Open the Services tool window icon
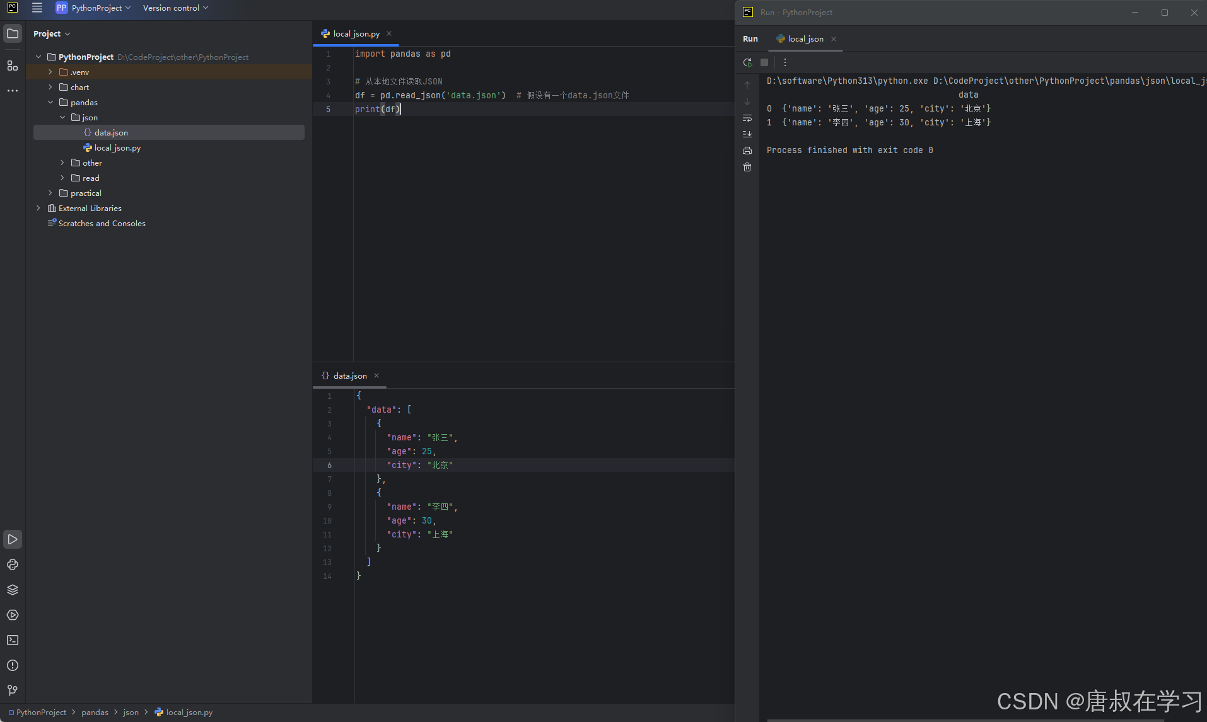1207x722 pixels. pos(13,615)
